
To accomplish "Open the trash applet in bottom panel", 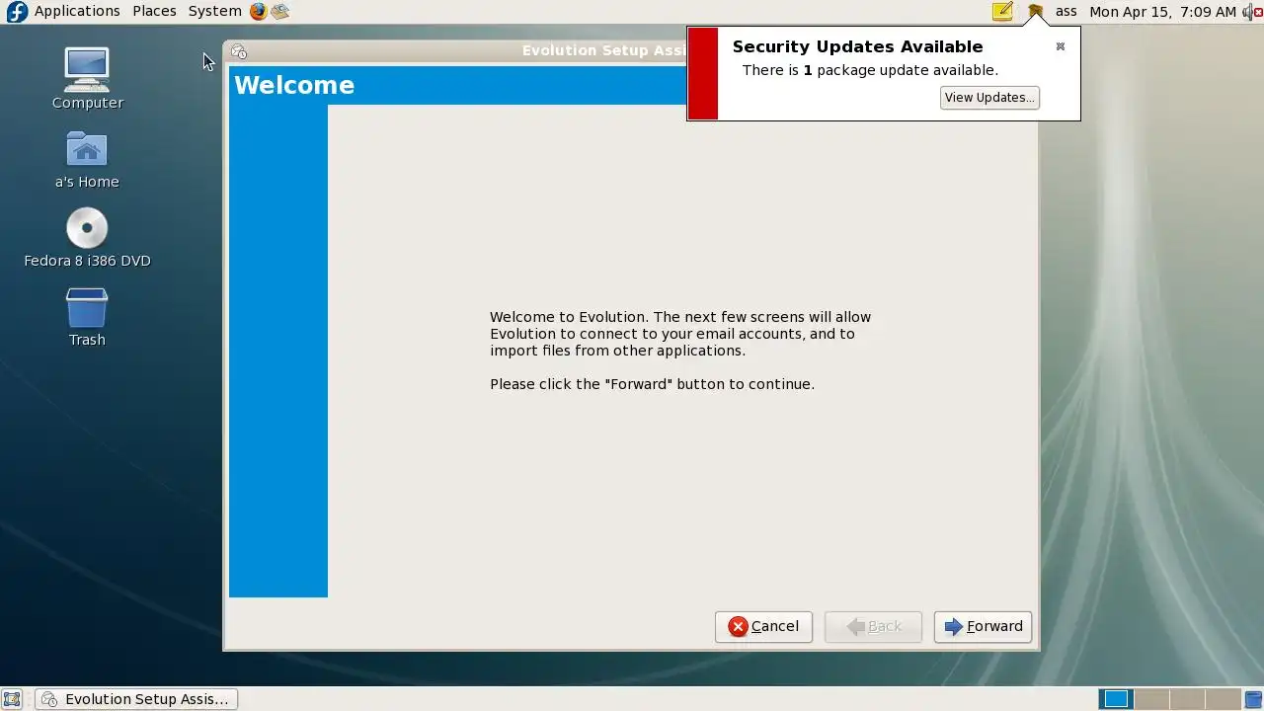I will coord(1253,699).
